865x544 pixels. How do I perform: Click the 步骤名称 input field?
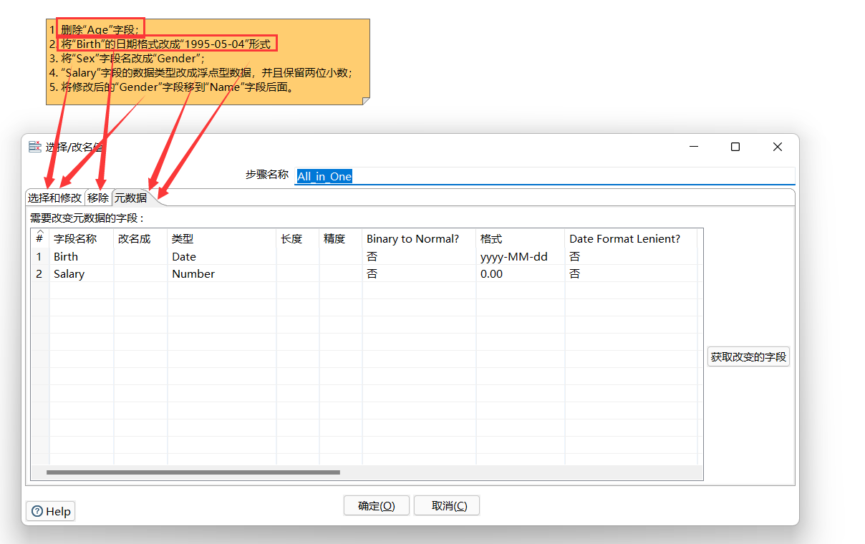[x=544, y=176]
